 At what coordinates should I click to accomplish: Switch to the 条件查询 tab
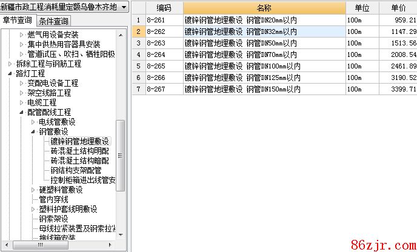pyautogui.click(x=53, y=21)
